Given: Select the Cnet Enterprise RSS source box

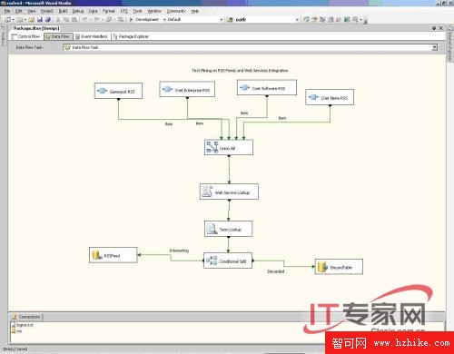Looking at the screenshot, I should 187,89.
